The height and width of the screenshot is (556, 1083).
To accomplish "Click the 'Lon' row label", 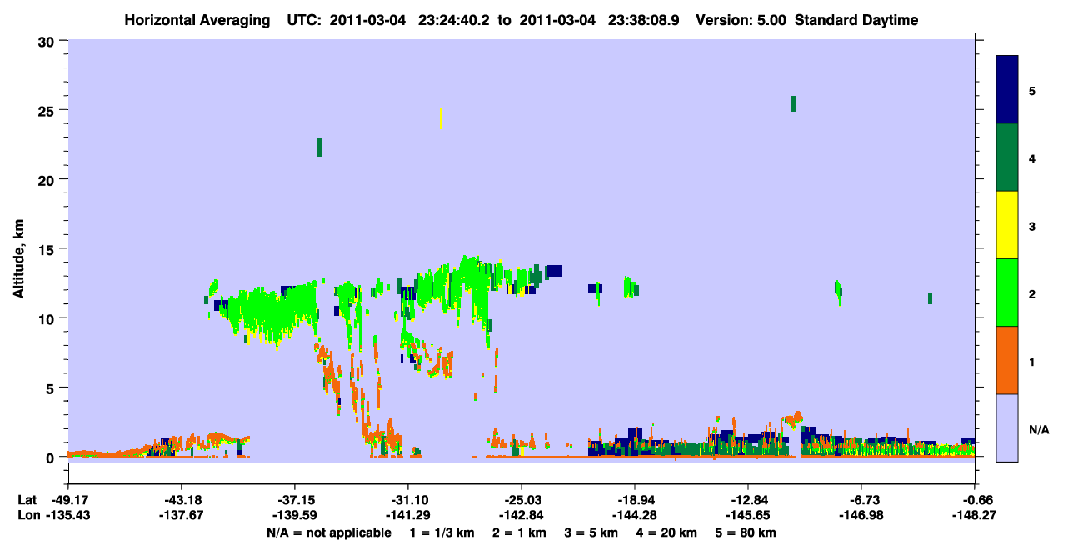I will pyautogui.click(x=27, y=516).
